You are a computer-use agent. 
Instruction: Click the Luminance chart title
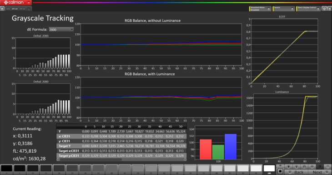[282, 92]
